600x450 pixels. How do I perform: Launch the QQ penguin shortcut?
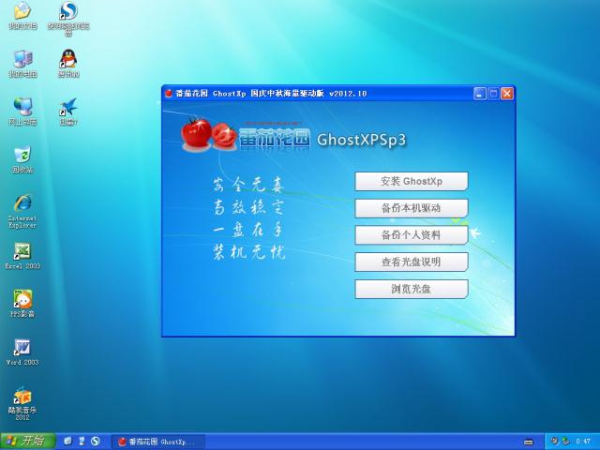point(68,64)
